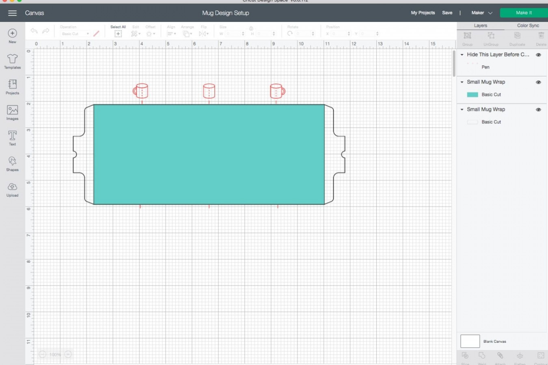Click white swatch of second Small Mug Wrap
The height and width of the screenshot is (365, 548).
pyautogui.click(x=472, y=122)
